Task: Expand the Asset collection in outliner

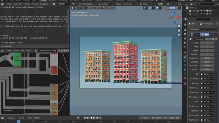Action: 187,14
